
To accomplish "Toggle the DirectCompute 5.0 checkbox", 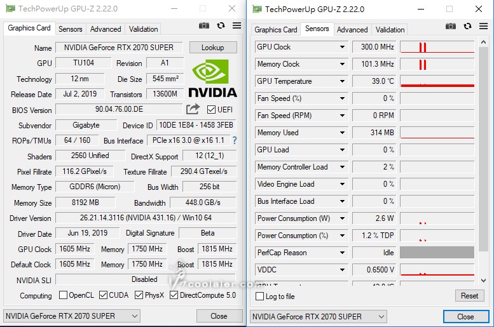I will [174, 295].
